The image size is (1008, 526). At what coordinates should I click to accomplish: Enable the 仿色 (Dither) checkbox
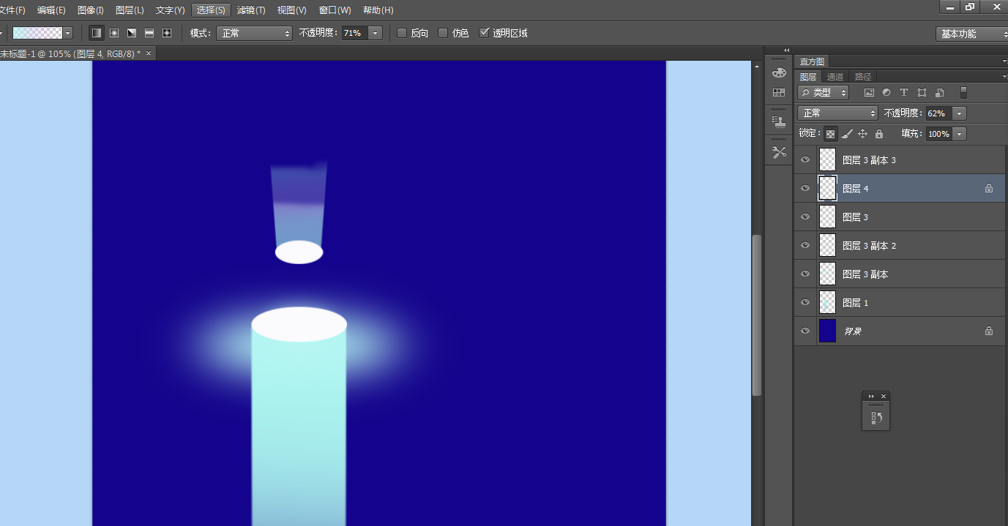point(443,33)
